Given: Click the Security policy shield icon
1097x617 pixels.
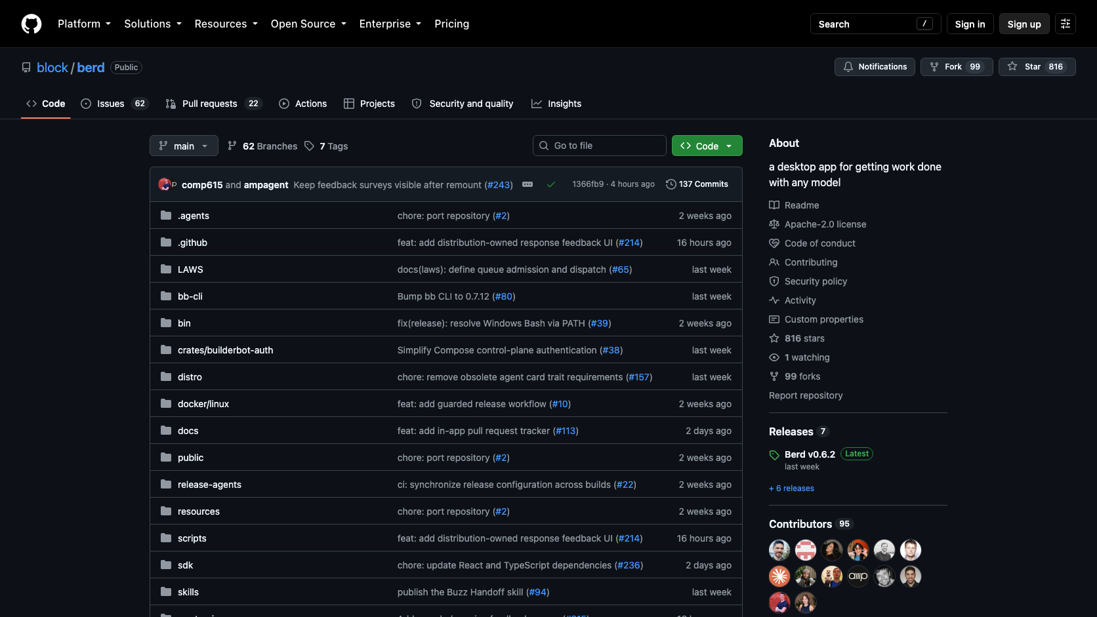Looking at the screenshot, I should click(774, 281).
